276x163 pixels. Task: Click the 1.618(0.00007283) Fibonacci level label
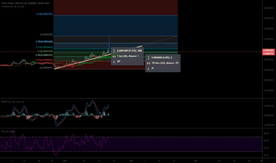point(44,14)
